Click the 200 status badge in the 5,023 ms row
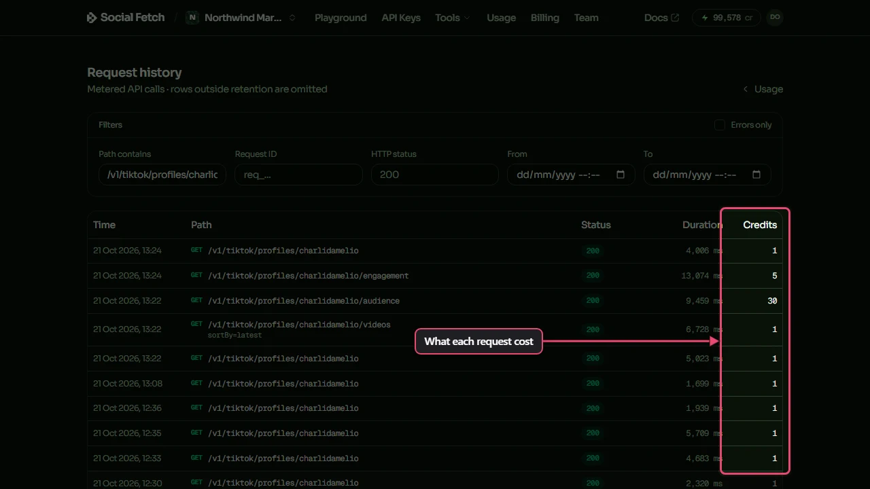 click(593, 359)
